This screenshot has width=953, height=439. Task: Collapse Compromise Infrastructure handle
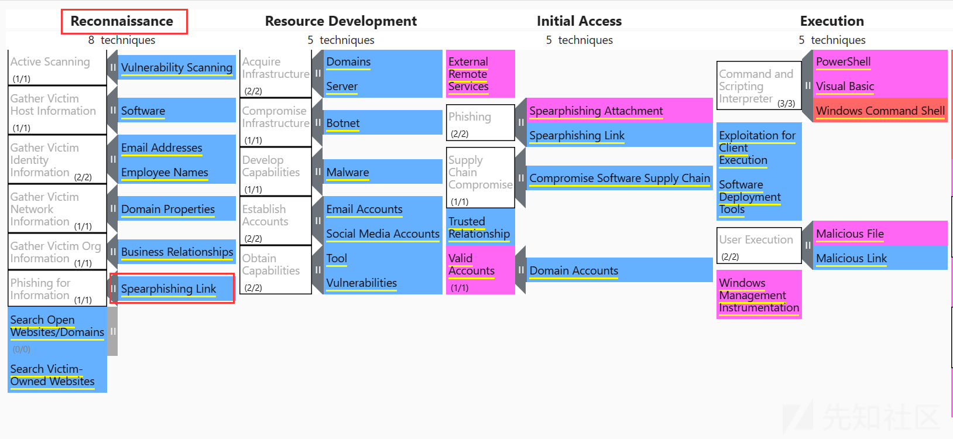point(318,122)
